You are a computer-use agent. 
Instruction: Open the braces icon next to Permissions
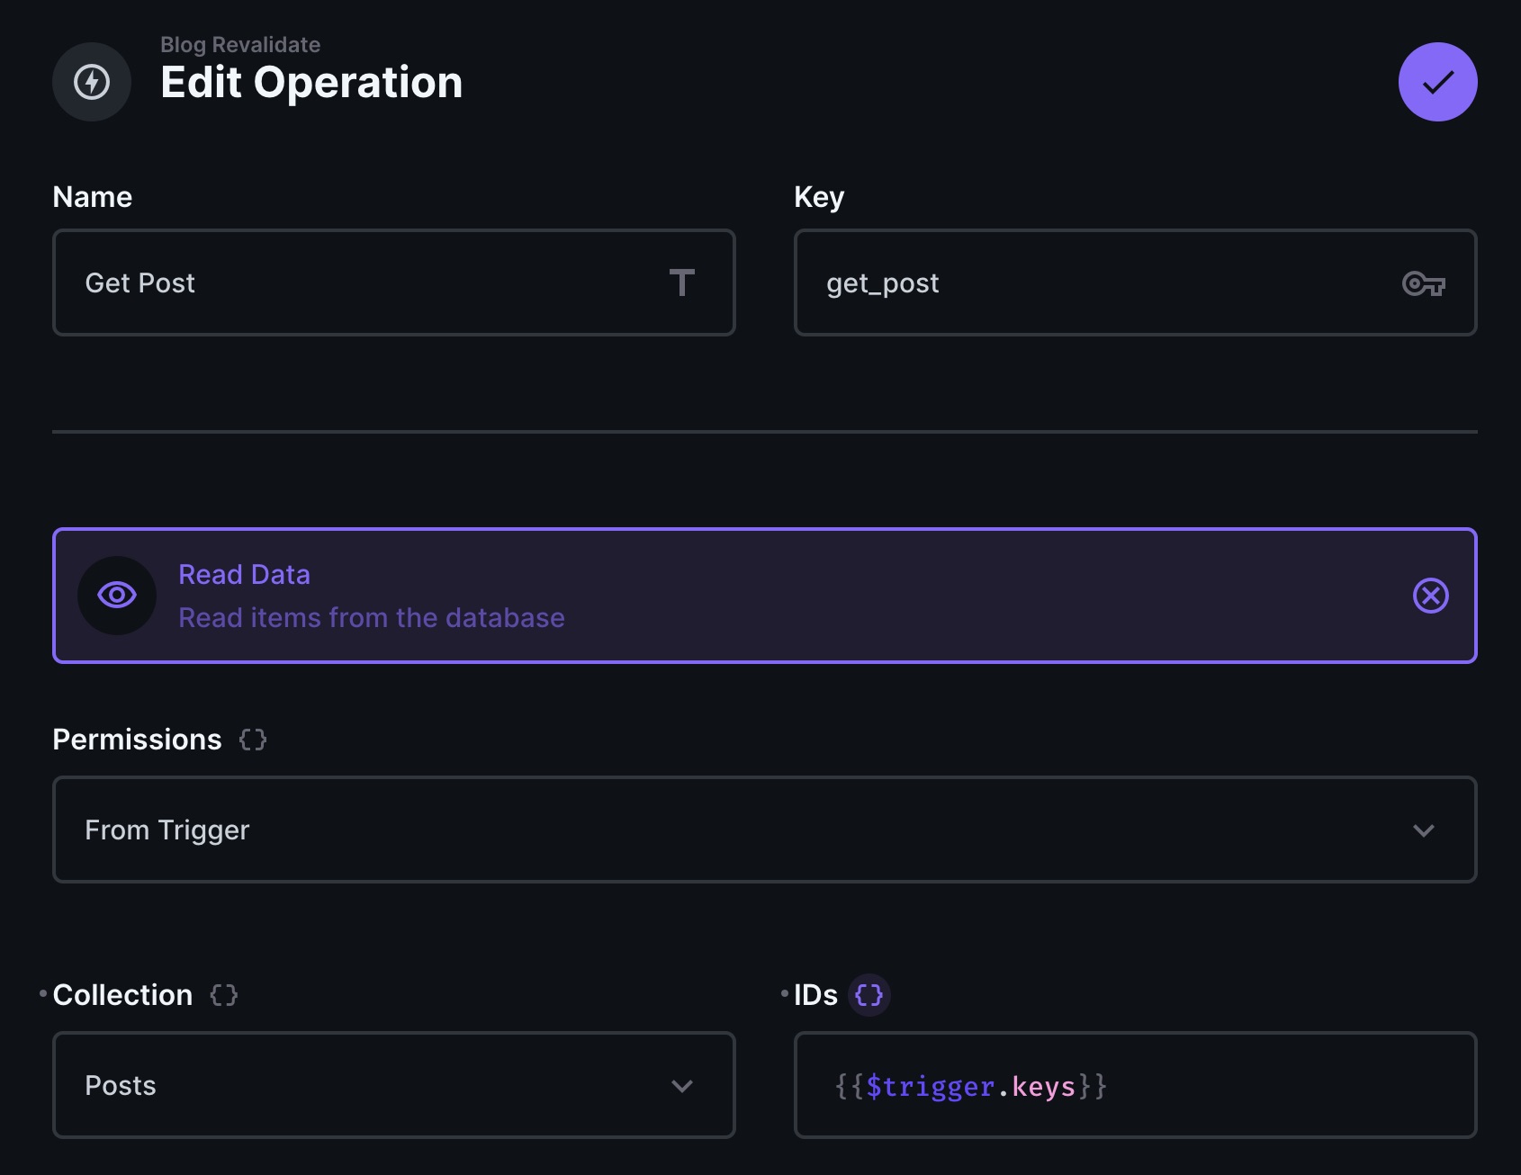point(252,740)
